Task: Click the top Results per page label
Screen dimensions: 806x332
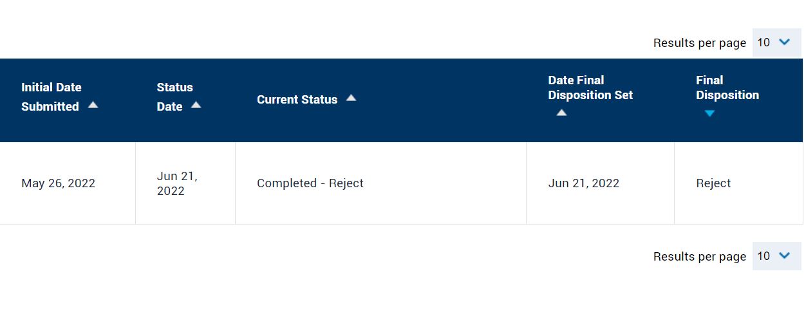Action: [700, 43]
